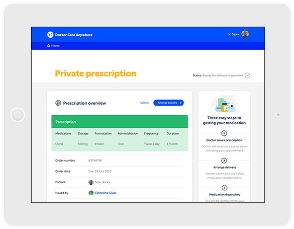Image resolution: width=294 pixels, height=229 pixels.
Task: Click the Medication column header
Action: tap(63, 133)
